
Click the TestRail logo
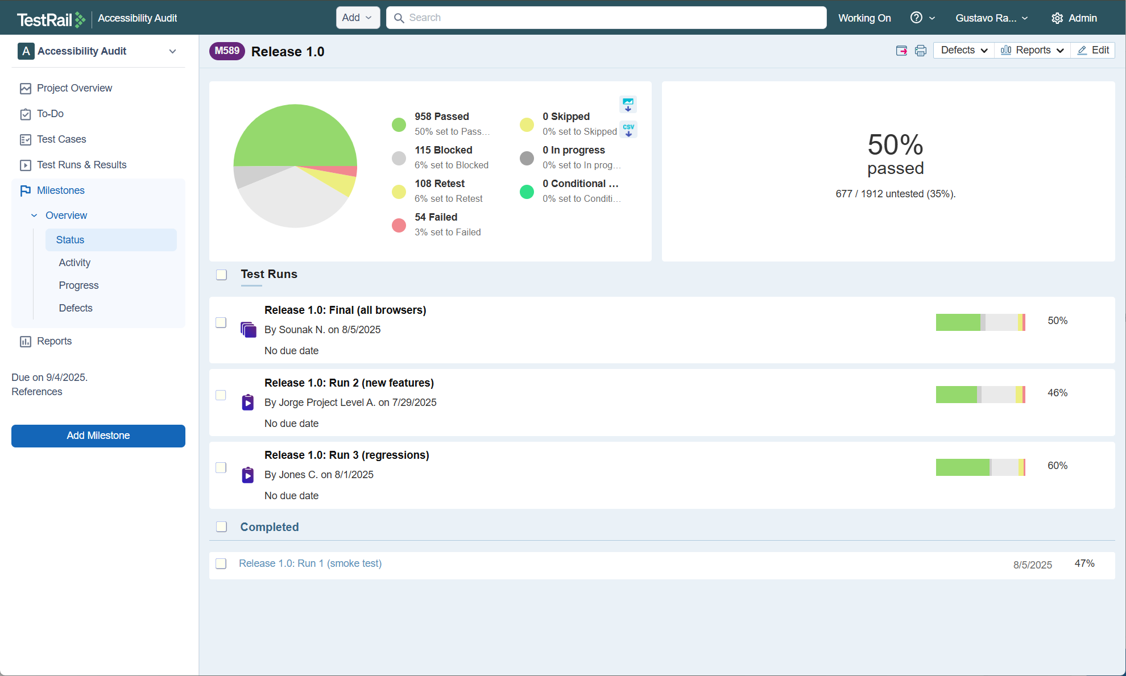click(x=51, y=19)
